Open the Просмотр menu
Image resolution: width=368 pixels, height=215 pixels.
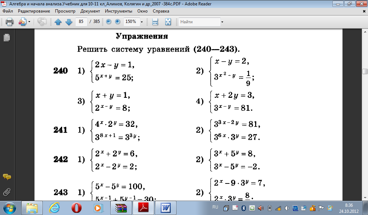[65, 11]
